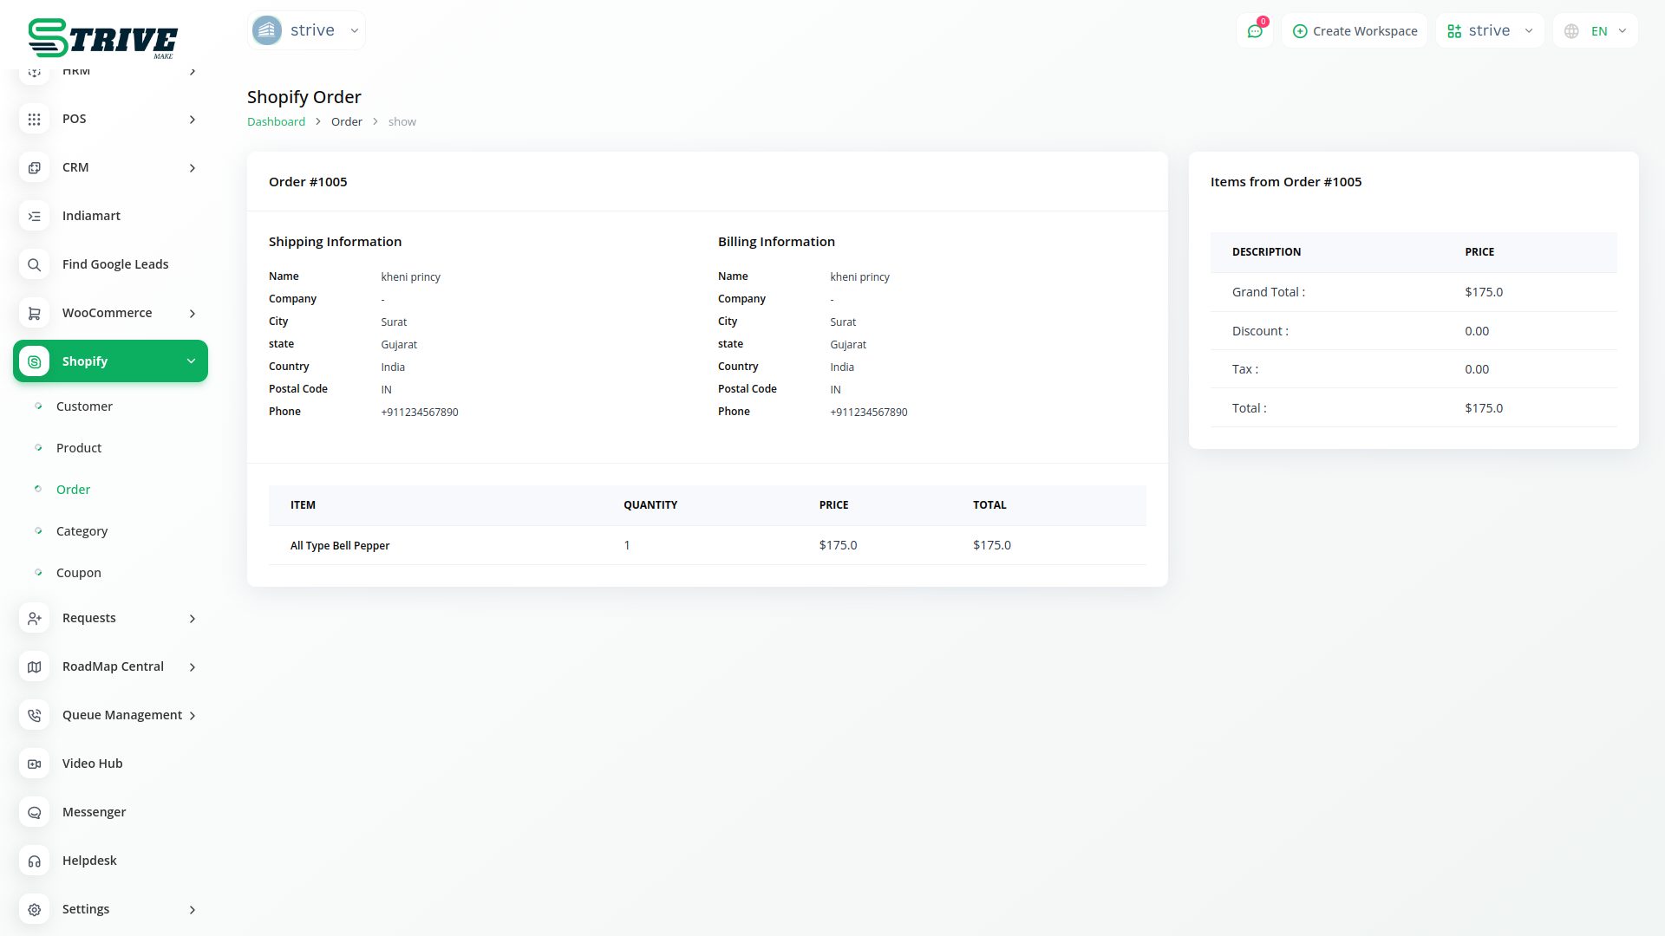
Task: Select Coupon under Shopify
Action: click(78, 573)
